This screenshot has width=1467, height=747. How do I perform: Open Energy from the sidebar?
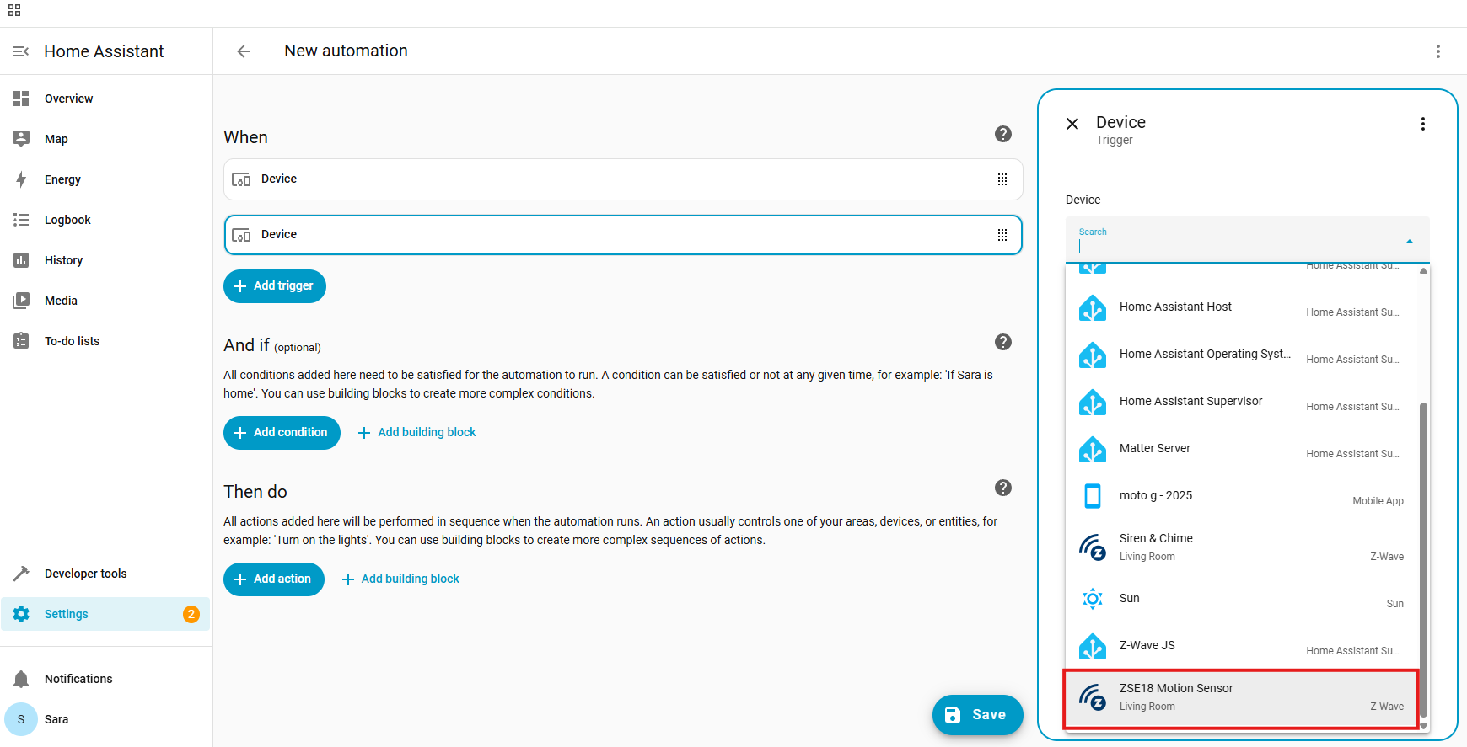105,179
